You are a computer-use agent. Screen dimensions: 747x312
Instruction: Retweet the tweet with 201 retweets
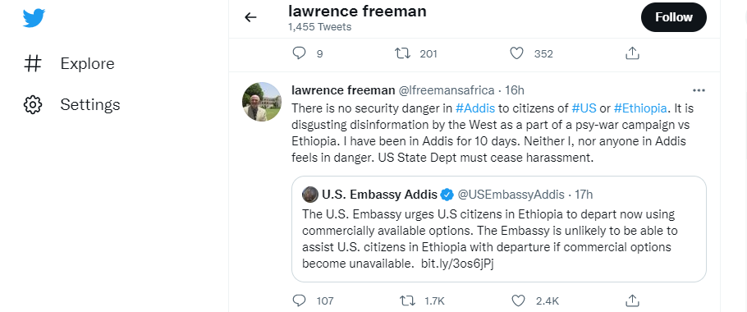point(402,53)
